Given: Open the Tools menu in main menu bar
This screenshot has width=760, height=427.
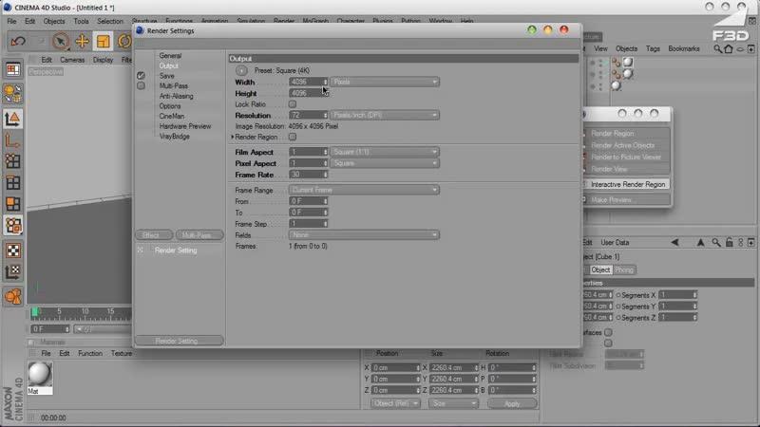Looking at the screenshot, I should click(82, 21).
